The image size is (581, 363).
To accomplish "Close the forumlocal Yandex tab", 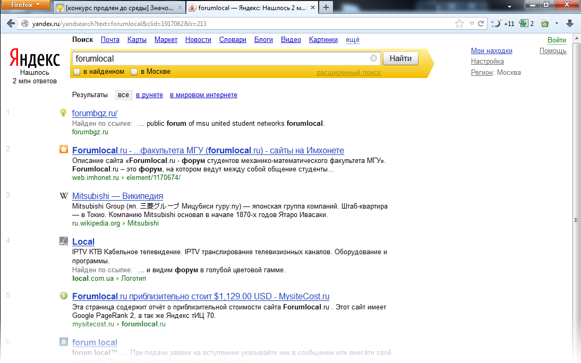I will (x=313, y=7).
